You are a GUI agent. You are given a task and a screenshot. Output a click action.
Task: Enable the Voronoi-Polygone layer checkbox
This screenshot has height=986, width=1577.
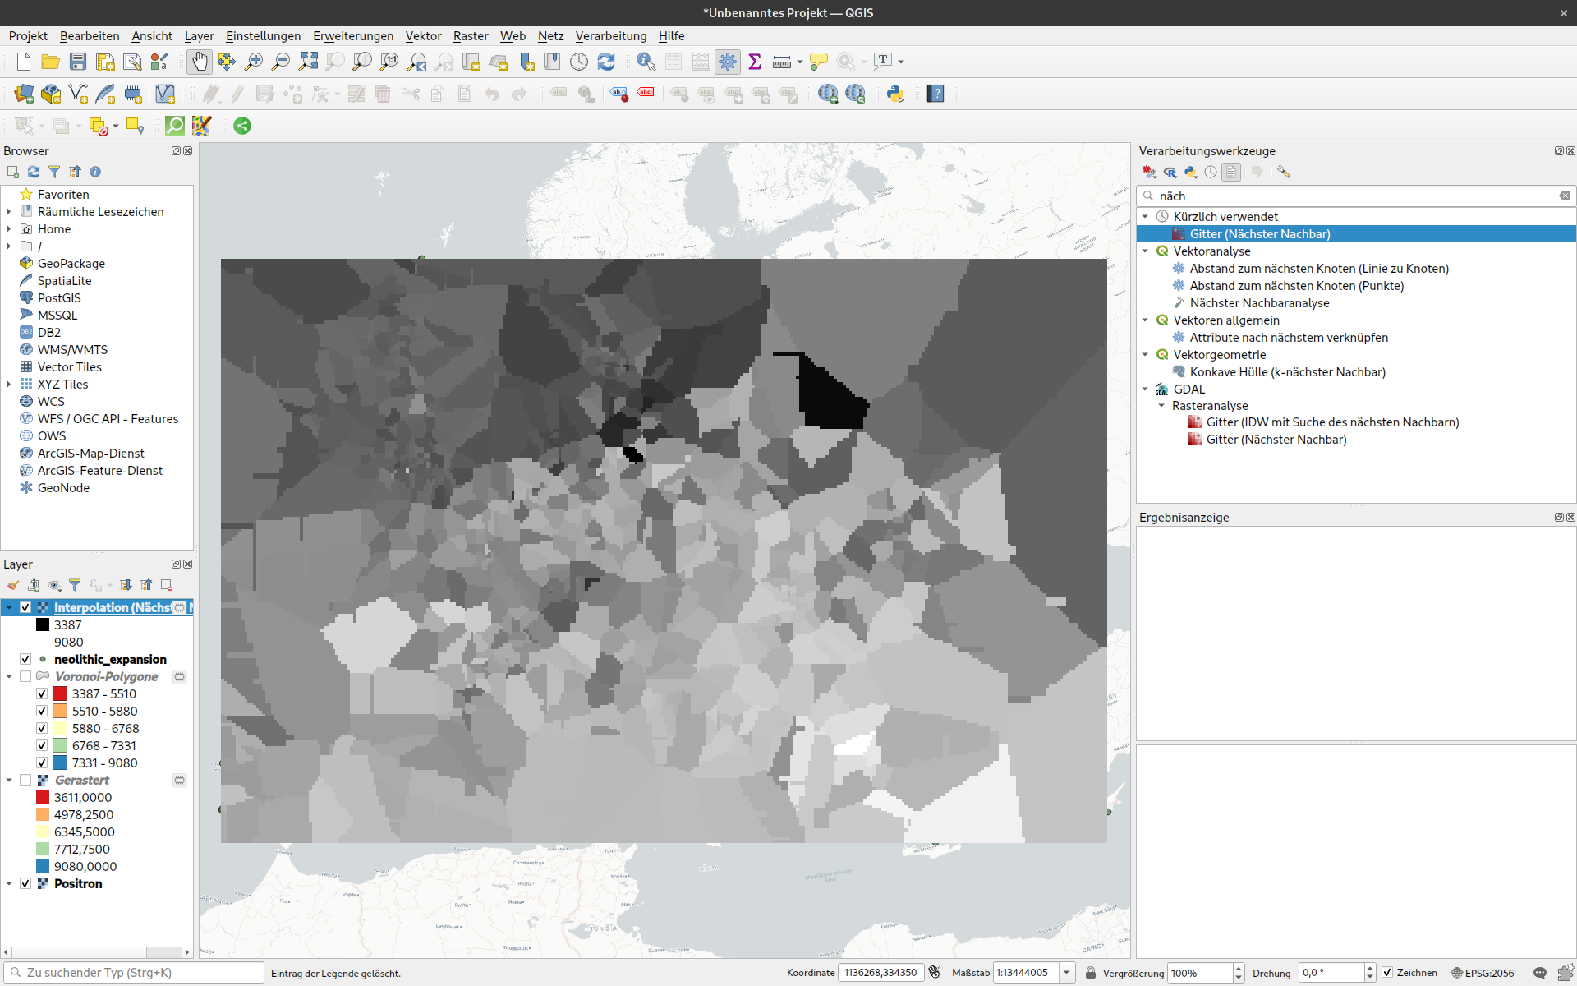(25, 676)
